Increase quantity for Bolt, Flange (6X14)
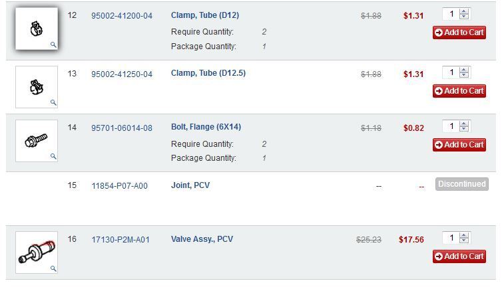 (464, 124)
